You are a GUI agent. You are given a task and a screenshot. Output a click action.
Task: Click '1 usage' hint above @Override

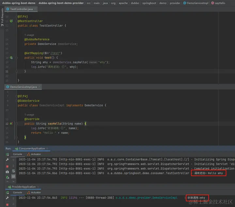point(29,115)
